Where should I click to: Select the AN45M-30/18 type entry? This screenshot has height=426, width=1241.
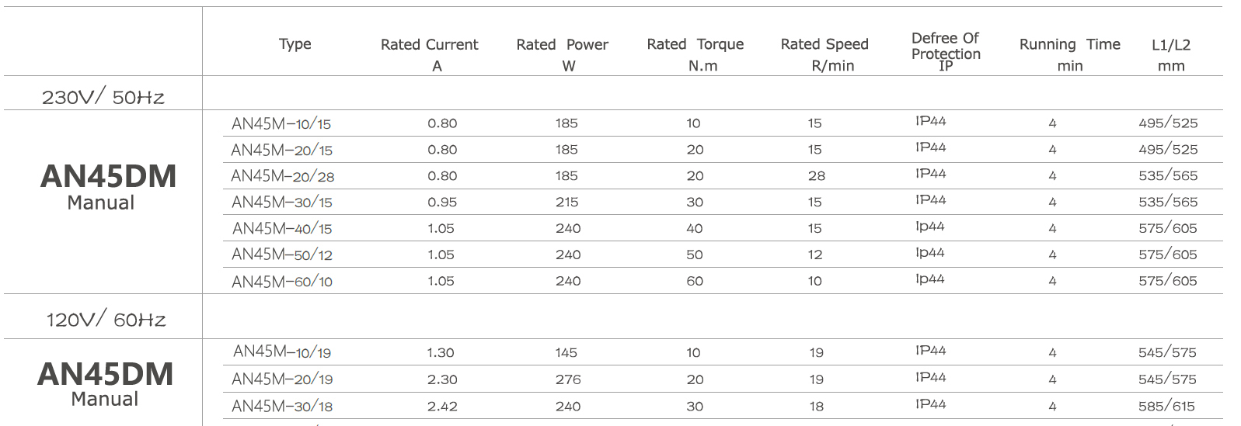[282, 406]
